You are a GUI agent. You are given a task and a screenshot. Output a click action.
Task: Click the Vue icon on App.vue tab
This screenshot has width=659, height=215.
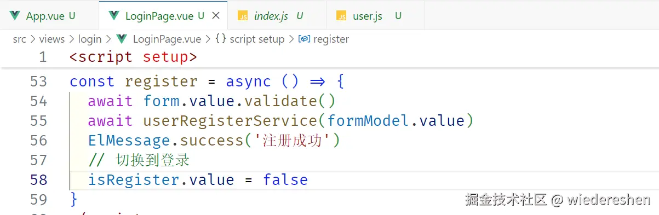(15, 16)
